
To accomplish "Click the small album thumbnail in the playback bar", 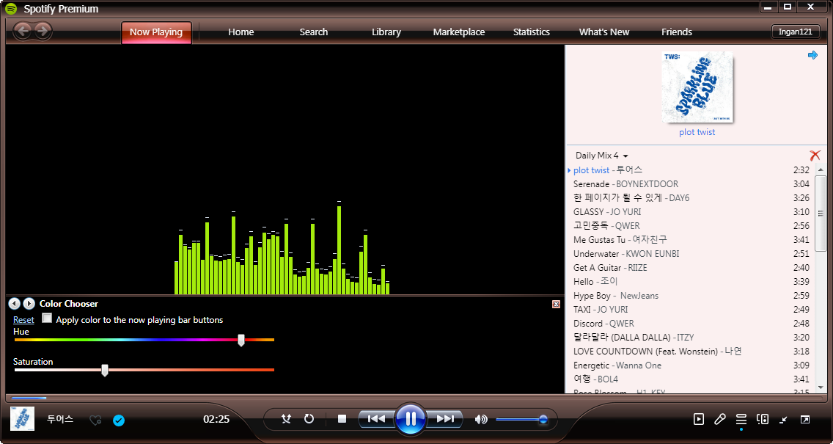I will (22, 419).
